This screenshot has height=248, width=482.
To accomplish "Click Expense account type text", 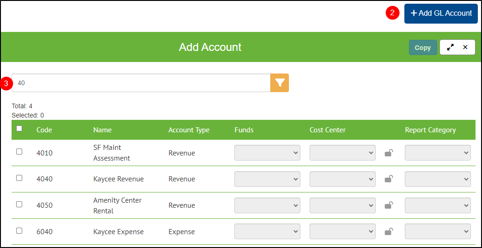I will point(182,232).
